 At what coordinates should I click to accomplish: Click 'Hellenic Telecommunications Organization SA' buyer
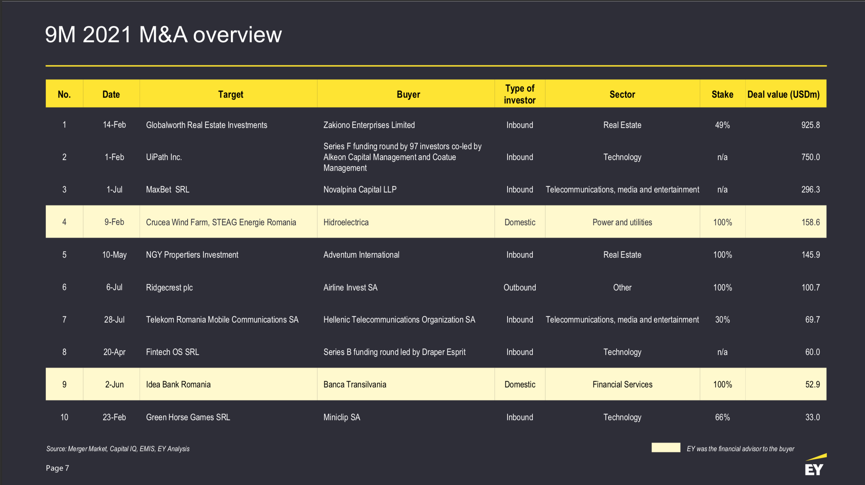tap(399, 320)
